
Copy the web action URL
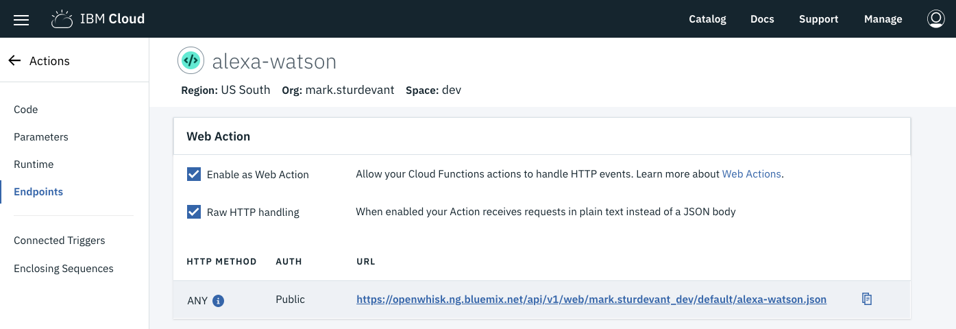click(867, 299)
